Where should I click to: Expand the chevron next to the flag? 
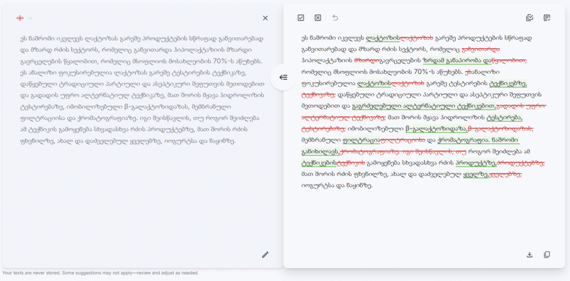pos(31,18)
